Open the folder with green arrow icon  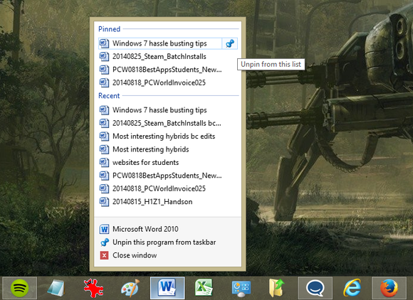tap(277, 288)
